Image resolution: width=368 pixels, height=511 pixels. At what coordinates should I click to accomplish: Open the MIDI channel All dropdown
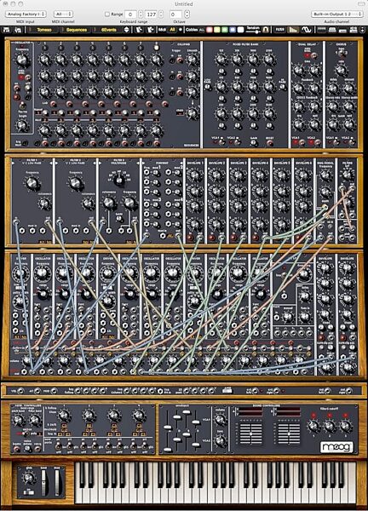click(63, 14)
